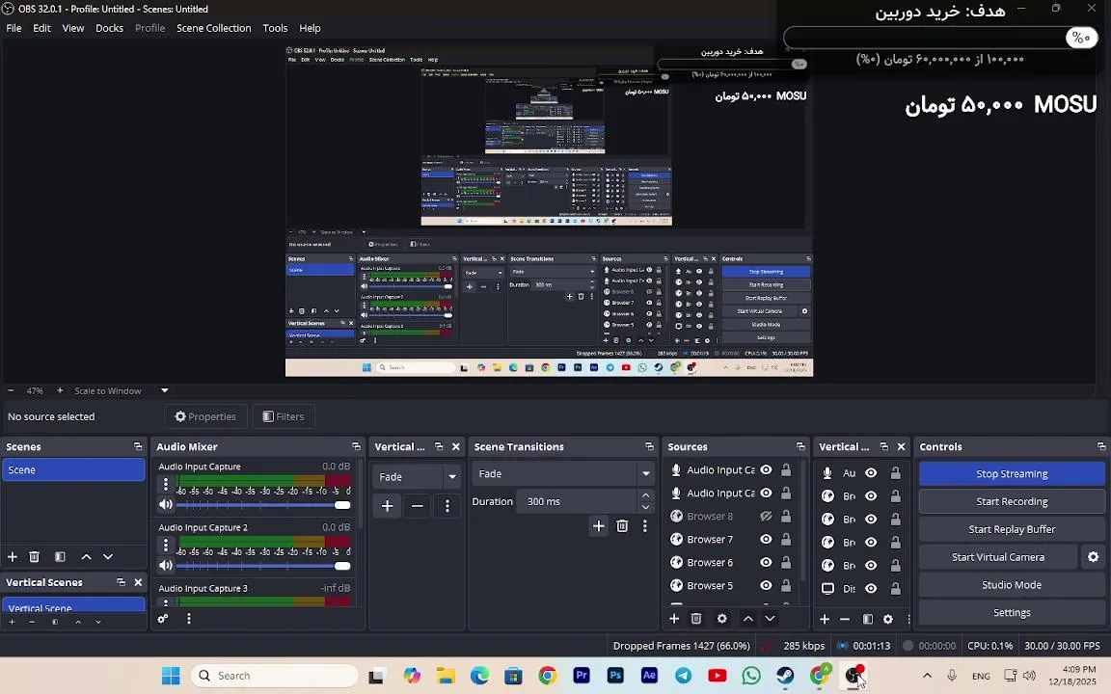
Task: Open Audio Mixer options three-dot menu at bottom
Action: (188, 618)
